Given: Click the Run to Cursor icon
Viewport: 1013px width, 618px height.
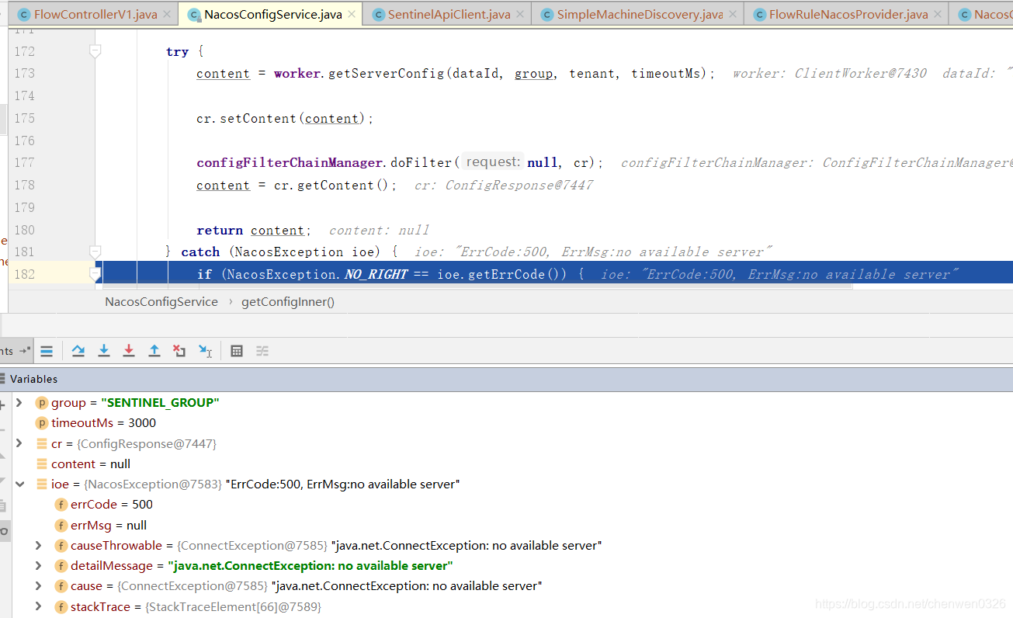Looking at the screenshot, I should pos(205,351).
